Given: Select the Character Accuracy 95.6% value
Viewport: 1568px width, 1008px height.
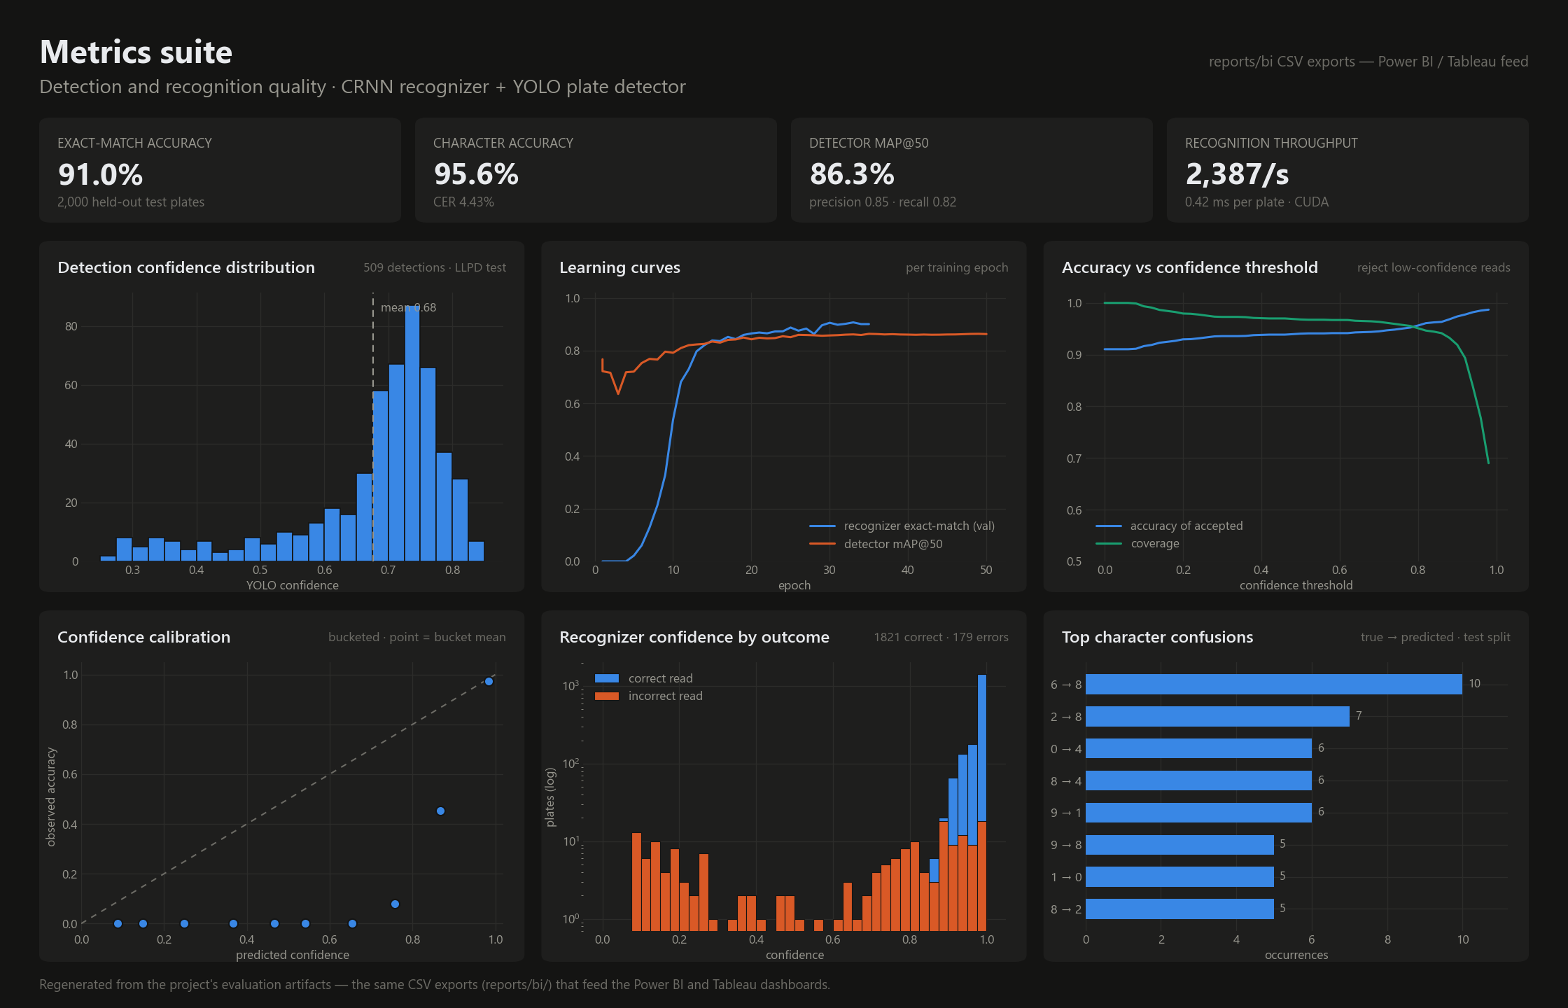Looking at the screenshot, I should click(476, 174).
